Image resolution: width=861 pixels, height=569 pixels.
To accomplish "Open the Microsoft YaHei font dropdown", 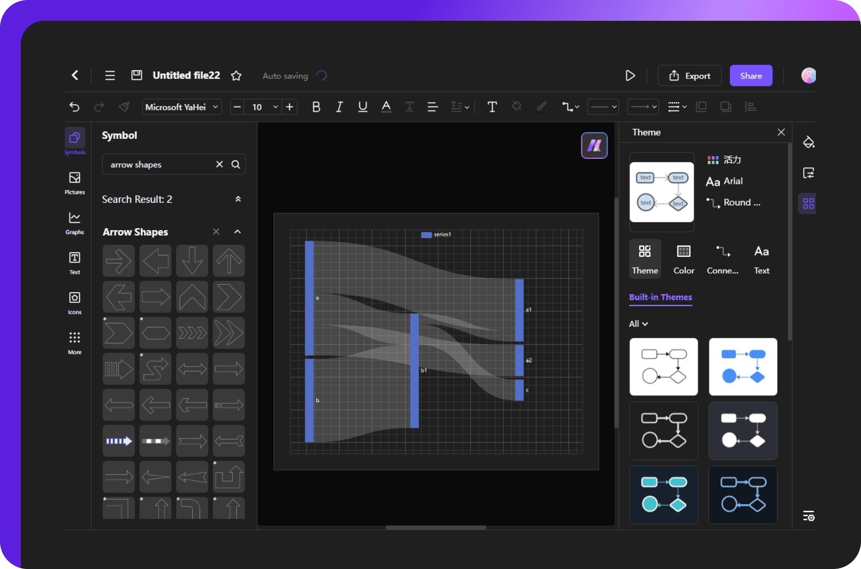I will [181, 107].
